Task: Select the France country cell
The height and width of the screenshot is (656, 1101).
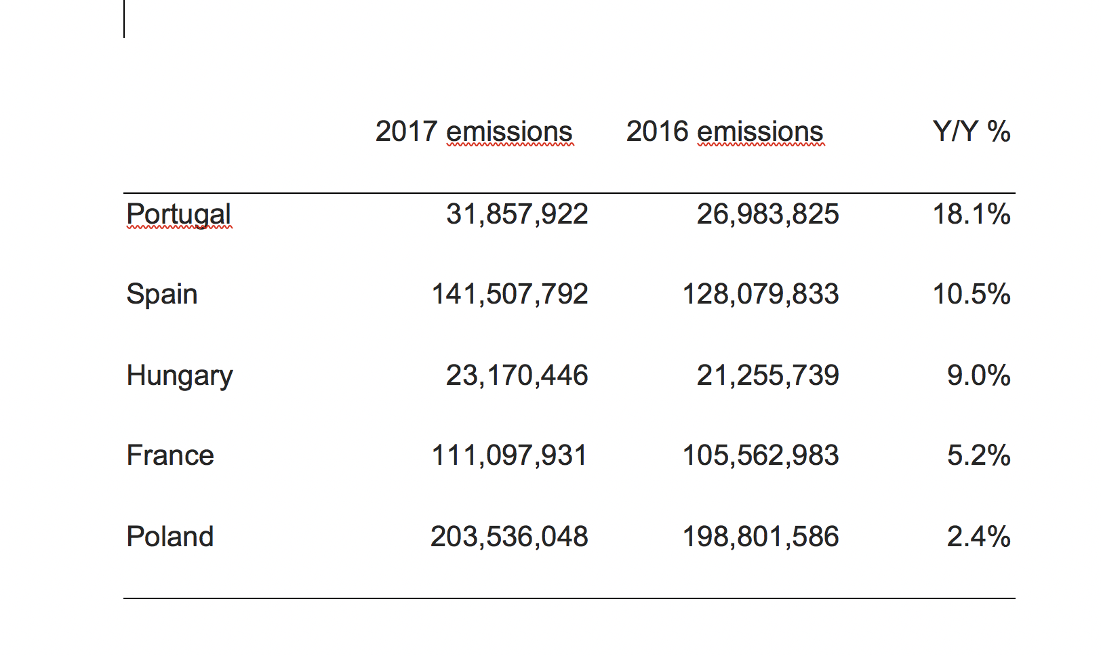Action: click(x=170, y=455)
